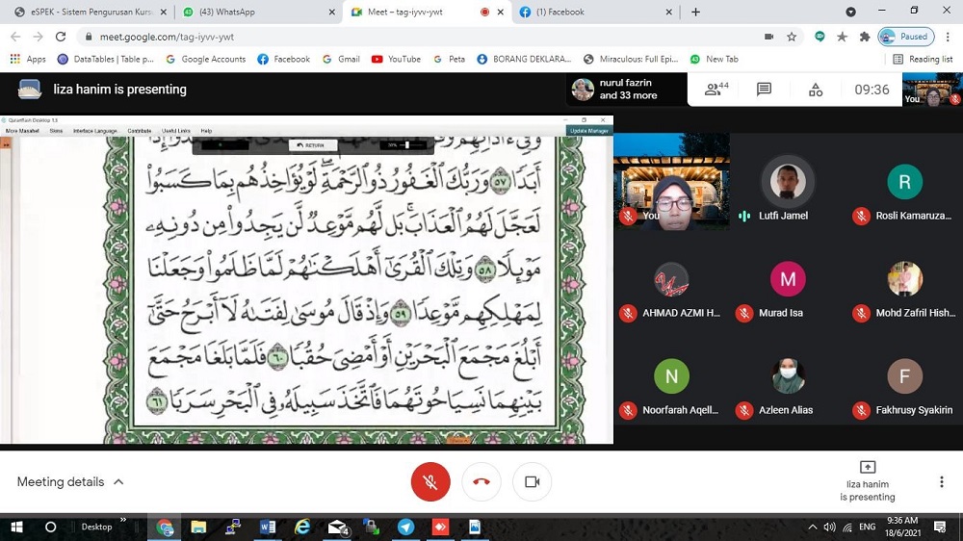Open the Miraculous: Full Epi bookmark

(x=631, y=59)
